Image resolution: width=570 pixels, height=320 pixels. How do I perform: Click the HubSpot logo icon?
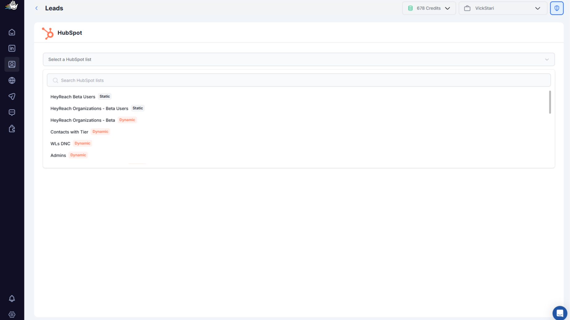[48, 33]
